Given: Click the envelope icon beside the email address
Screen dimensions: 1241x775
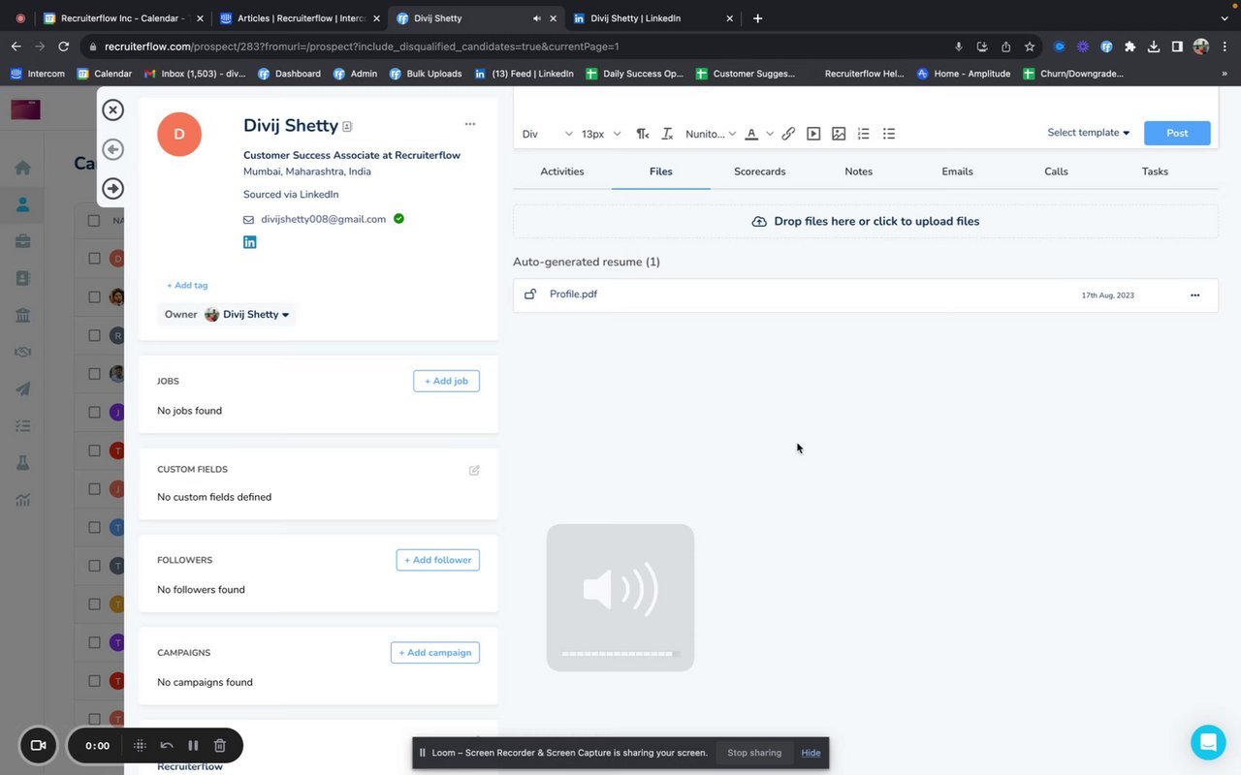Looking at the screenshot, I should point(248,220).
